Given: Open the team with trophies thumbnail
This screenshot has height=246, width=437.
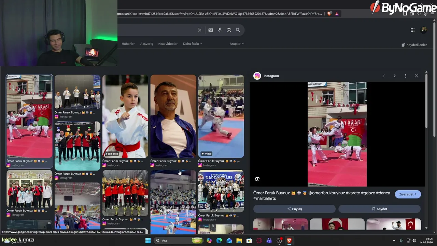Looking at the screenshot, I should click(x=125, y=193).
